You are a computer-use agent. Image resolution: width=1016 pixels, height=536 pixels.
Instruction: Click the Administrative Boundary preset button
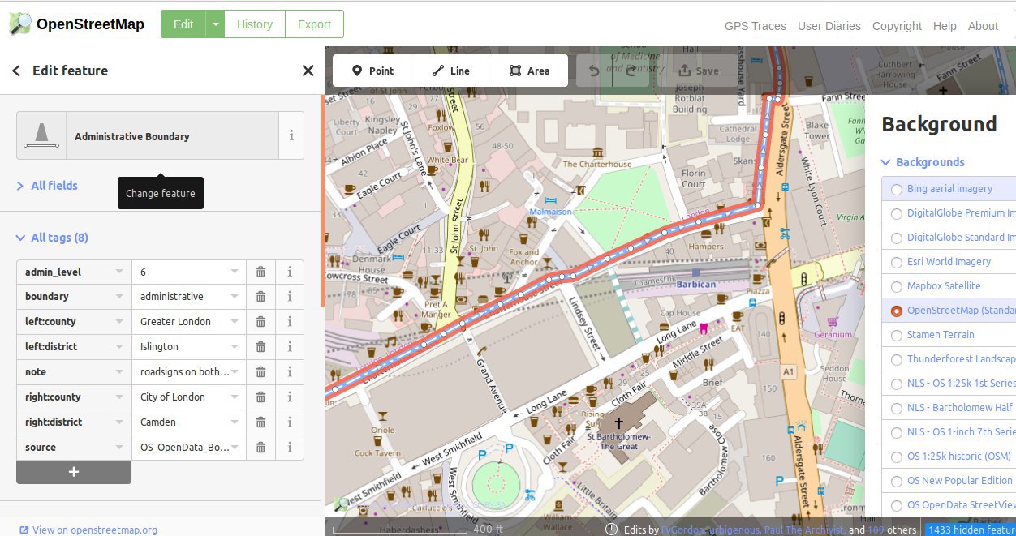(x=148, y=135)
